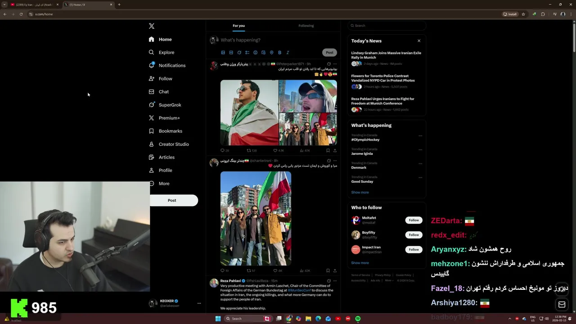Open more options on the chanlerironi post
The height and width of the screenshot is (324, 576).
tap(335, 161)
